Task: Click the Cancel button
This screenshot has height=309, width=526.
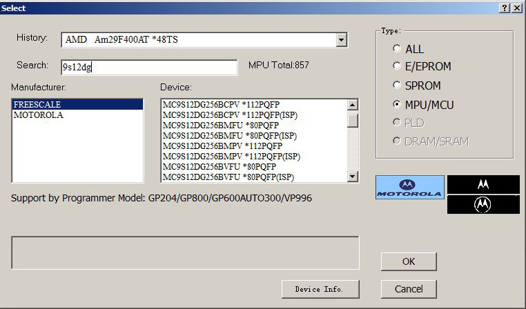Action: [x=409, y=289]
